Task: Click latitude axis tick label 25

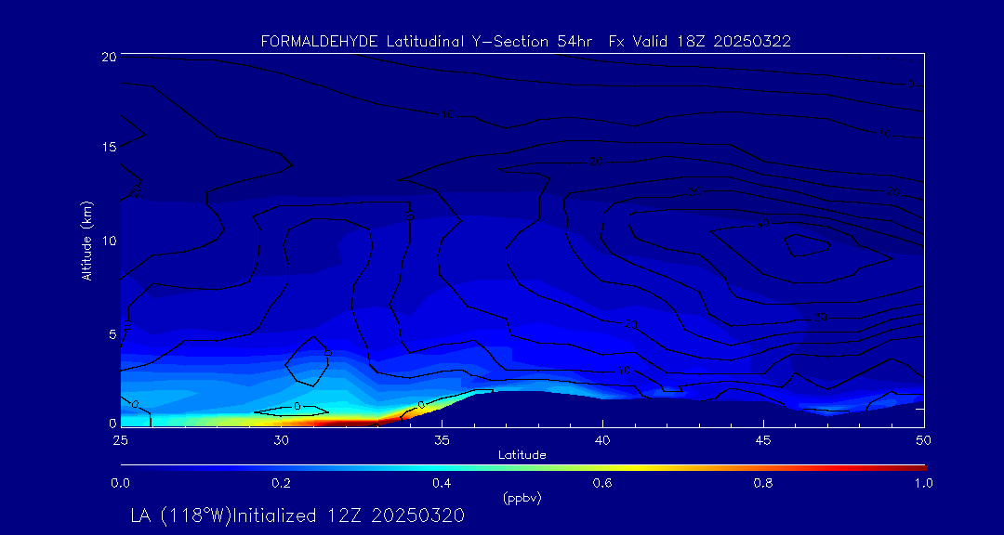Action: coord(120,440)
